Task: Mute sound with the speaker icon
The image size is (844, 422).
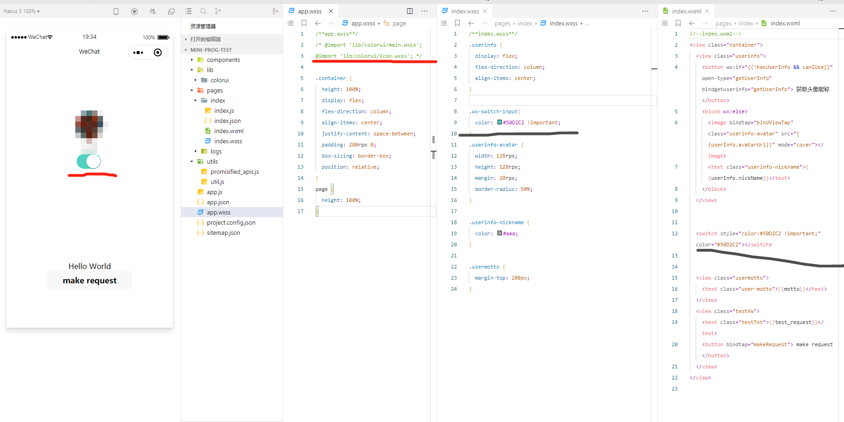Action: click(153, 12)
